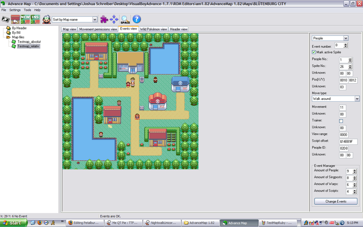Switch to TestMapRuby taskbar window

pos(278,223)
